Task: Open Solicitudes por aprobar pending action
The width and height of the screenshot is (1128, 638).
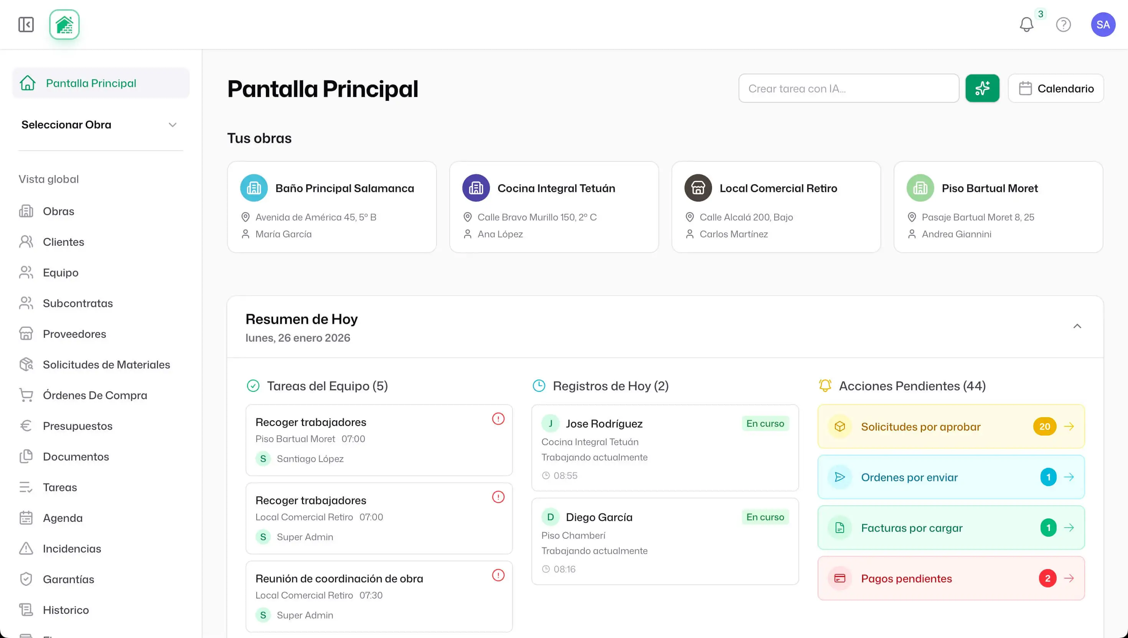Action: pyautogui.click(x=950, y=426)
